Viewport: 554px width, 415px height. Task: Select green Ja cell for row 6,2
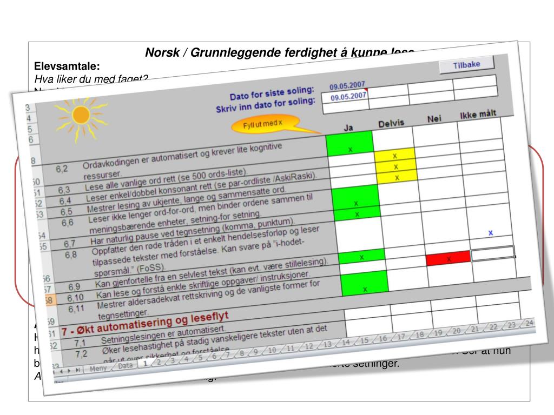(x=350, y=144)
